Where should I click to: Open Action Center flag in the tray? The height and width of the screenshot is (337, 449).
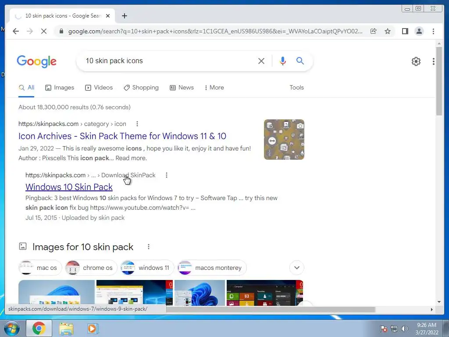click(383, 328)
